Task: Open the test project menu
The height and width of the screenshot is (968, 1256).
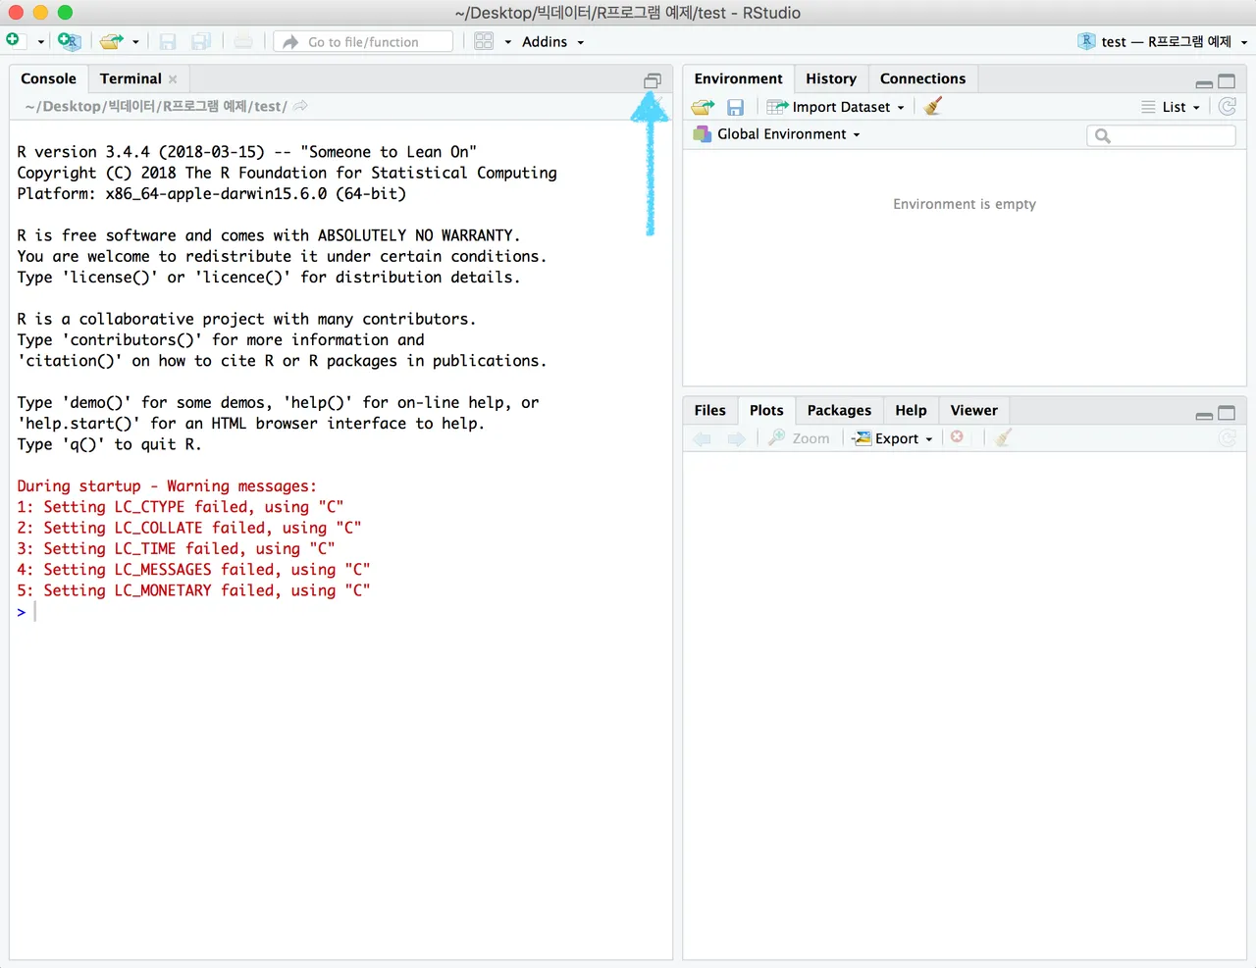Action: point(1163,41)
